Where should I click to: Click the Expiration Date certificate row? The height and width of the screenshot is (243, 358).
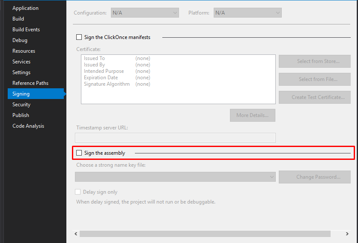(117, 78)
